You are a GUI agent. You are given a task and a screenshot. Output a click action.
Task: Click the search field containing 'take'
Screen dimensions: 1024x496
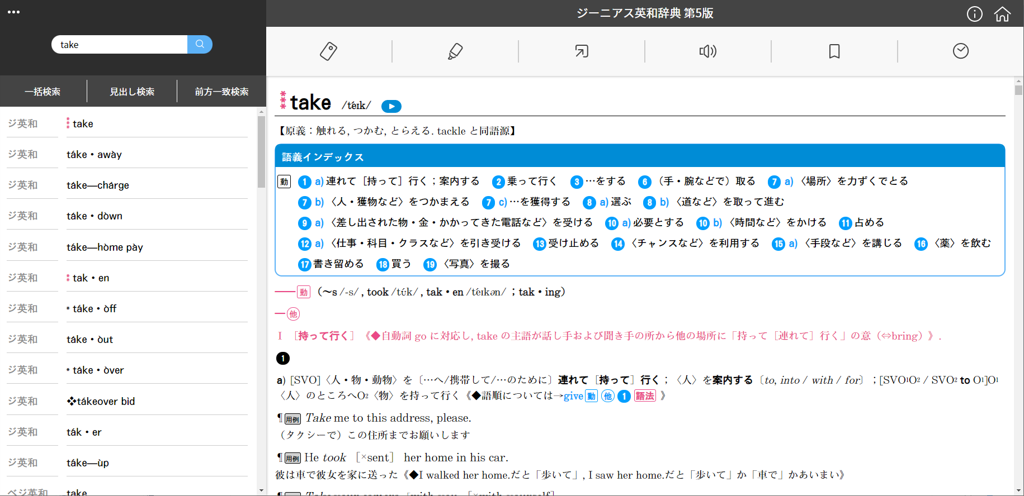click(x=120, y=45)
